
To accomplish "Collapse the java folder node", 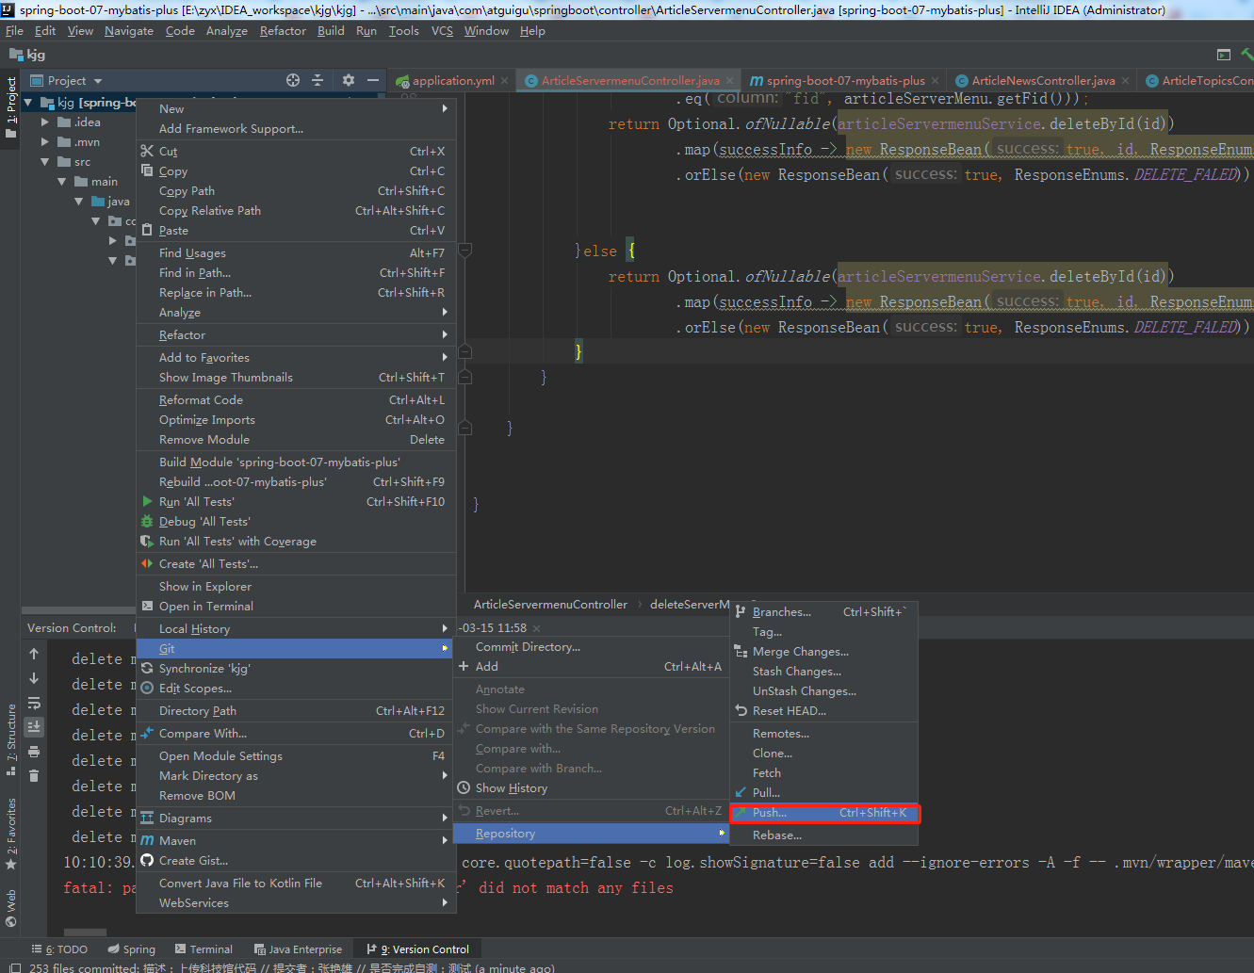I will pos(79,202).
